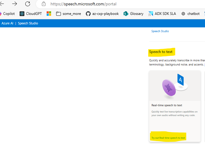Click the GitHub octocat icon
The height and width of the screenshot is (144, 205).
[88, 14]
